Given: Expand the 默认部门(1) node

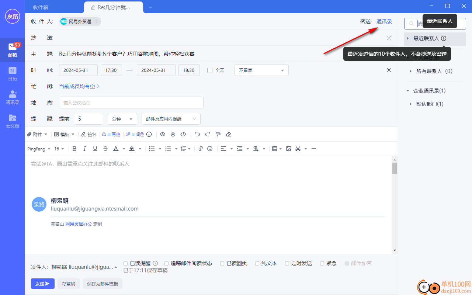Looking at the screenshot, I should [x=411, y=104].
